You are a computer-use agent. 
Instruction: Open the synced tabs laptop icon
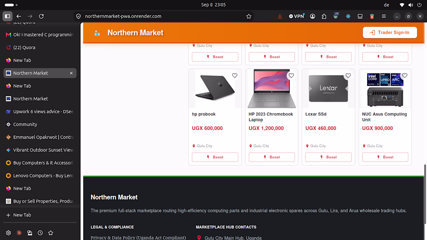point(360,16)
